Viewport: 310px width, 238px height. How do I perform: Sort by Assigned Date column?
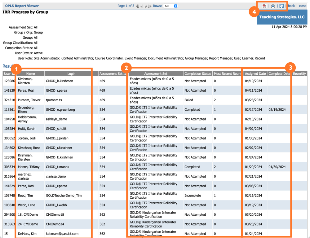255,73
